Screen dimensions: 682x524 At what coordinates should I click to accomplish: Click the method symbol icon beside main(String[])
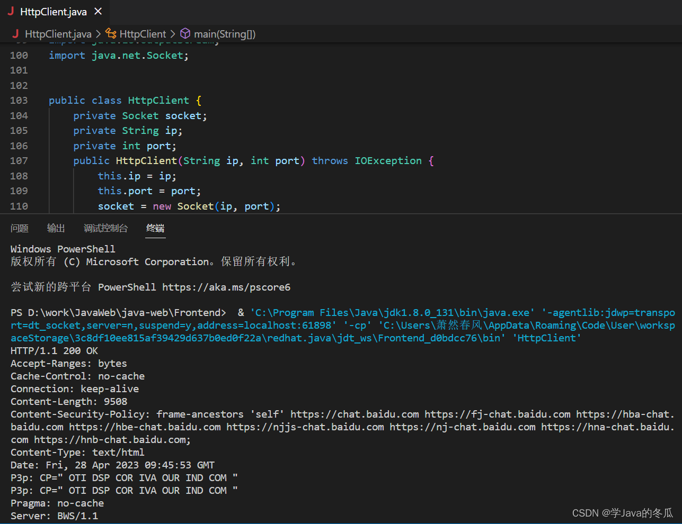pos(185,33)
